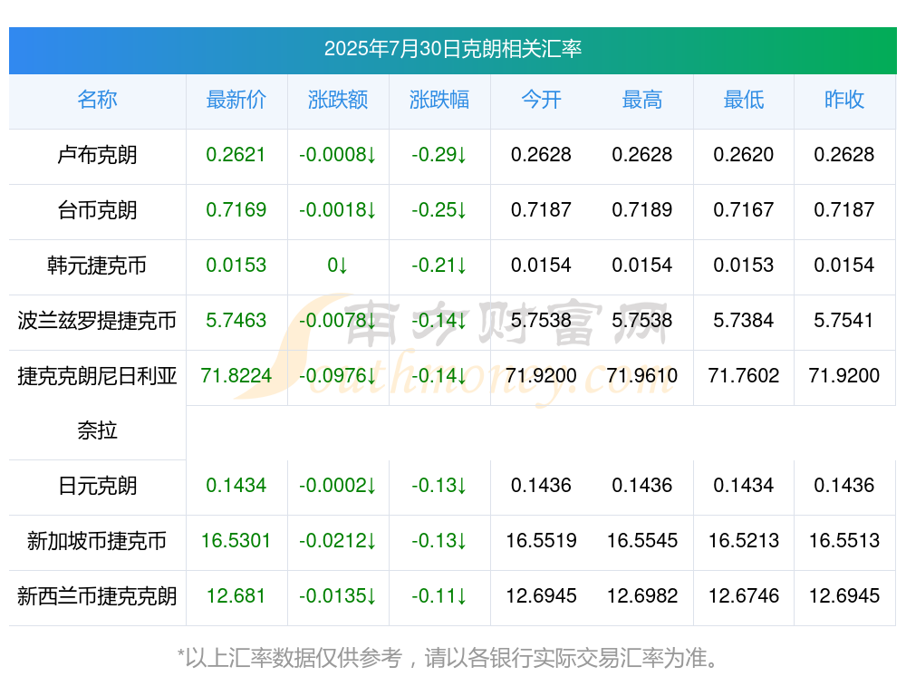The width and height of the screenshot is (906, 686).
Task: Select the 波兰兹罗提捷克币 row name
Action: [97, 320]
